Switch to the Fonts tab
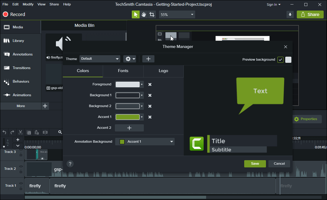This screenshot has width=327, height=200. [x=123, y=71]
